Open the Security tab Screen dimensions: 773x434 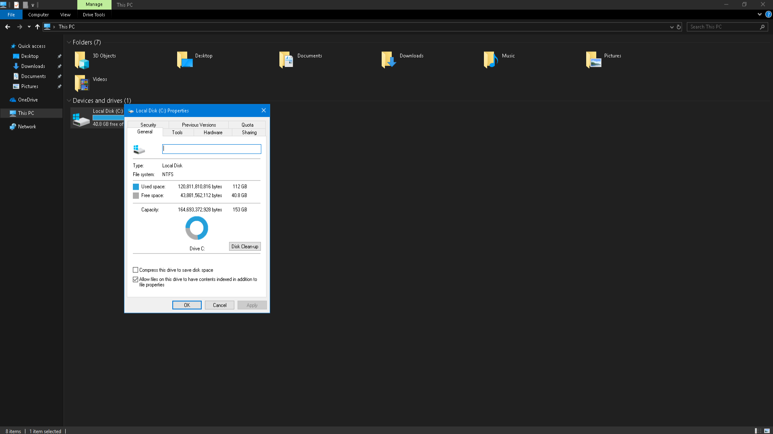148,125
